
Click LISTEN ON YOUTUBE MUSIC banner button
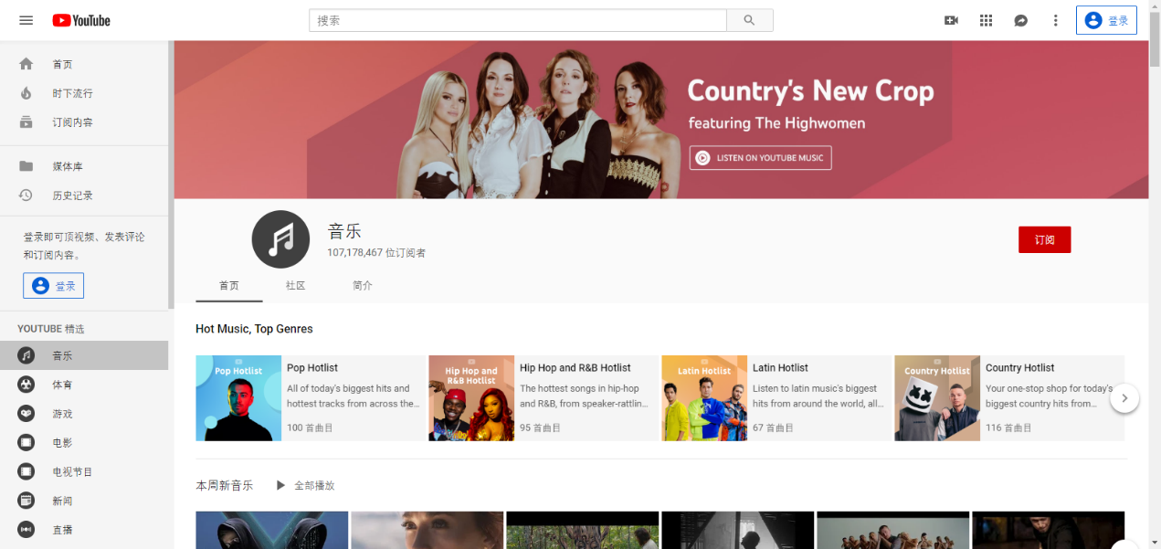click(760, 158)
